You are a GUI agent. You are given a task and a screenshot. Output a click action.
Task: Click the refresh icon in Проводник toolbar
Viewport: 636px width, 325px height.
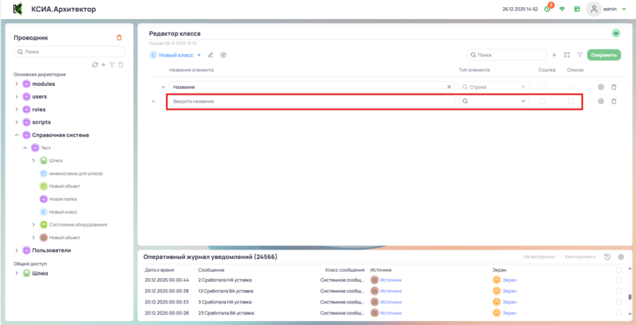pos(95,64)
